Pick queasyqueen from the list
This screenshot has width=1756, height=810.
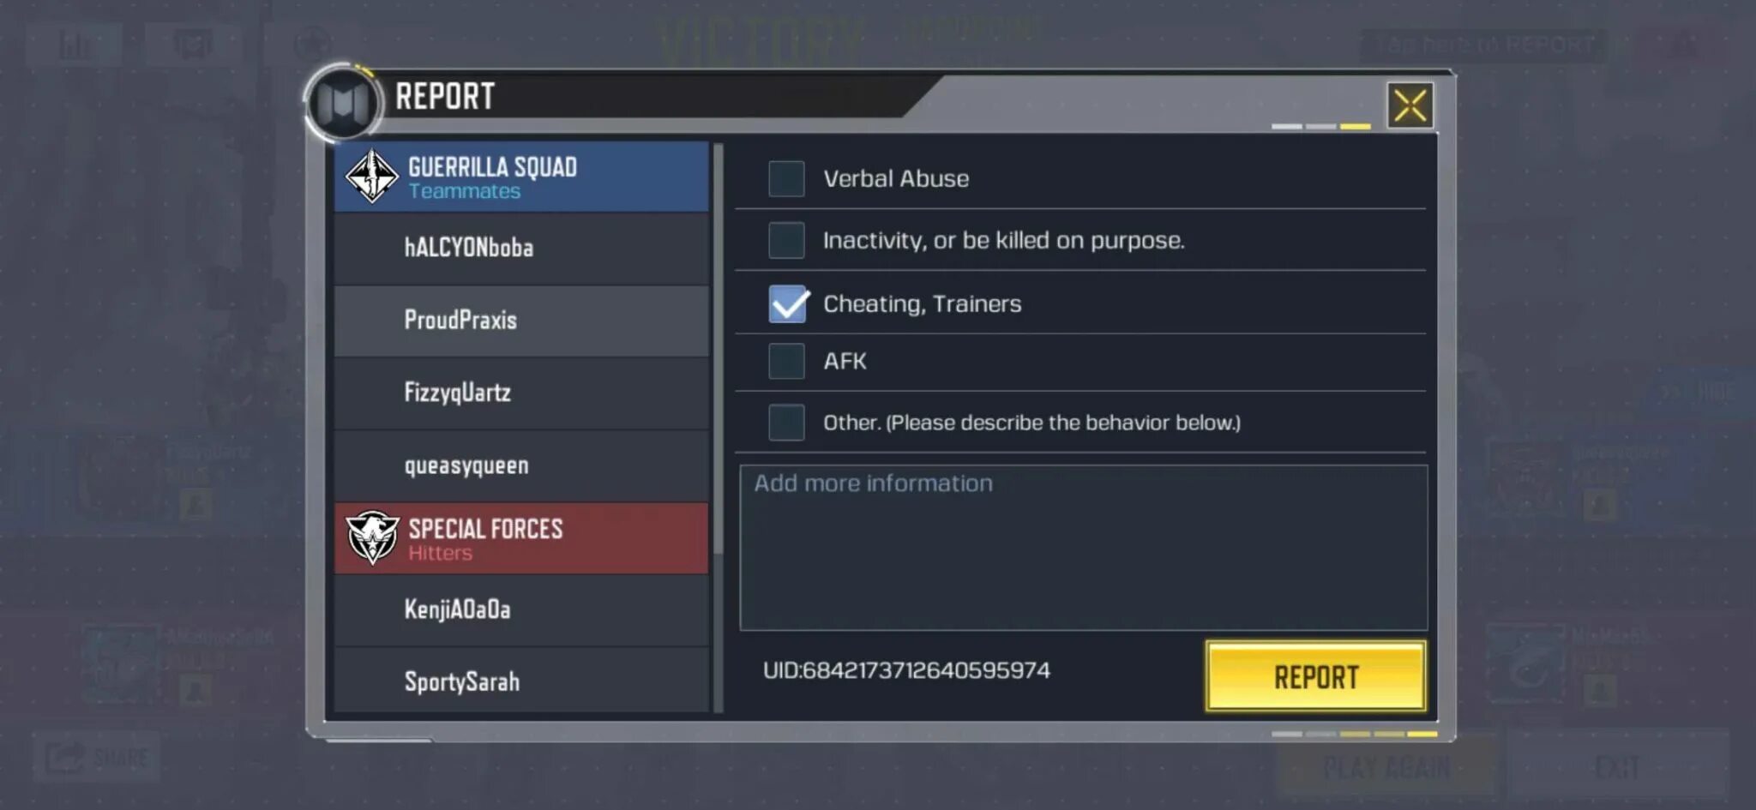(x=521, y=465)
